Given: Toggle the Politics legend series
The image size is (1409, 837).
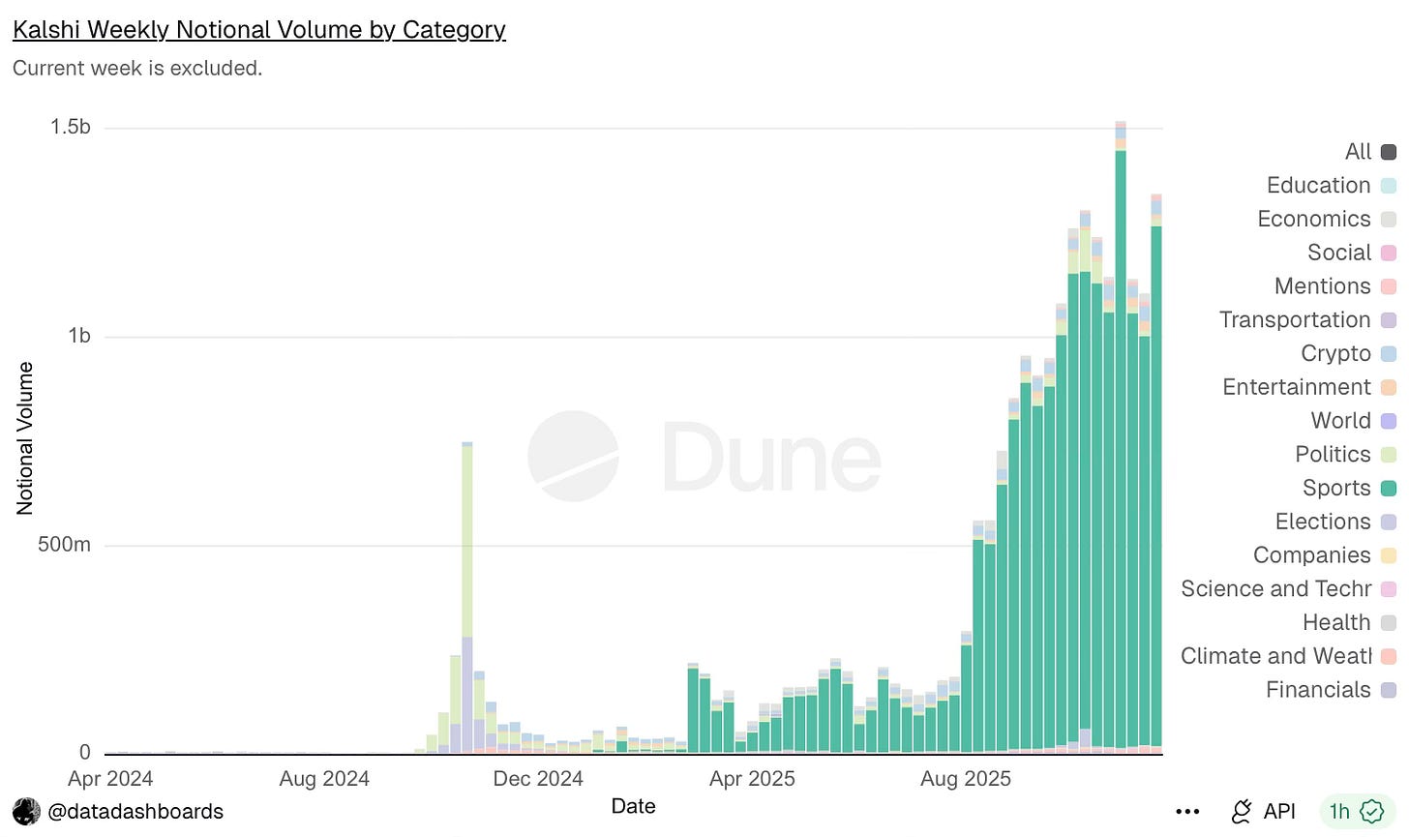Looking at the screenshot, I should tap(1345, 454).
